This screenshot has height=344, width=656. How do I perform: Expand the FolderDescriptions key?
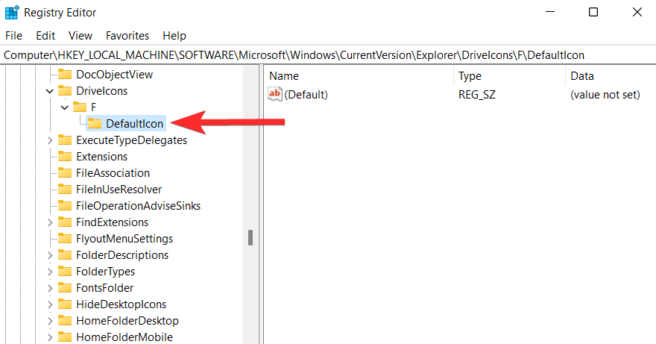point(50,255)
